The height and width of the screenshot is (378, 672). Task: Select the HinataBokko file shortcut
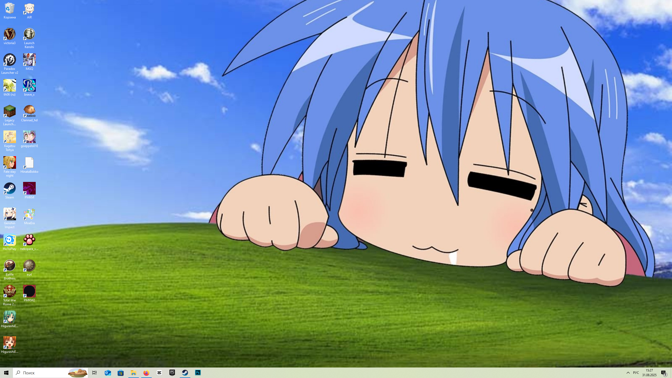click(29, 165)
